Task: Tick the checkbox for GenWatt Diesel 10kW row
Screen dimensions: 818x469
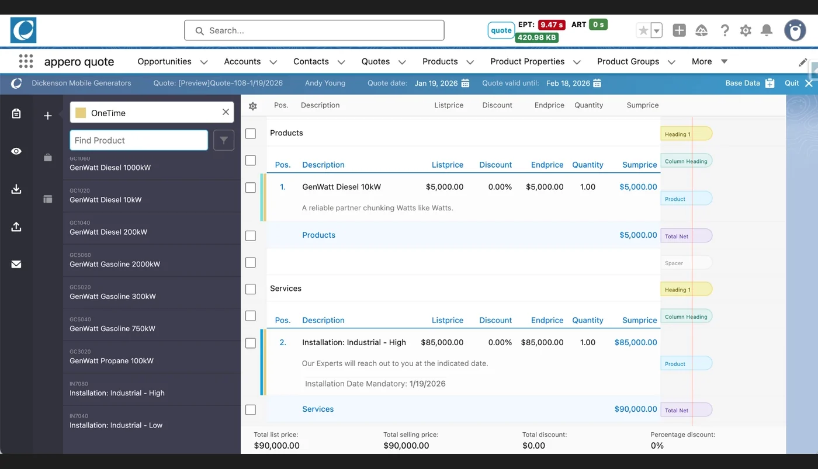Action: coord(251,187)
